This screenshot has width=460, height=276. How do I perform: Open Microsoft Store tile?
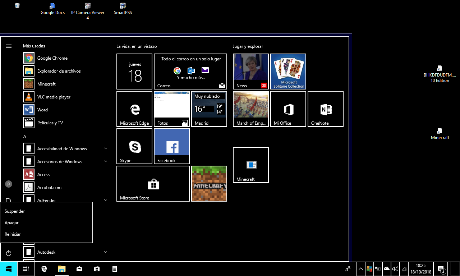(153, 184)
